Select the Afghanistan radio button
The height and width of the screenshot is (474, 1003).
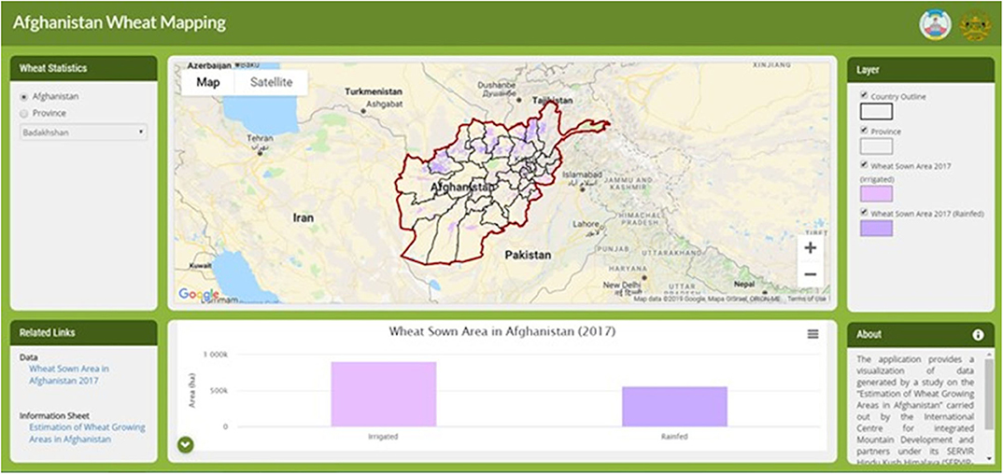(24, 97)
